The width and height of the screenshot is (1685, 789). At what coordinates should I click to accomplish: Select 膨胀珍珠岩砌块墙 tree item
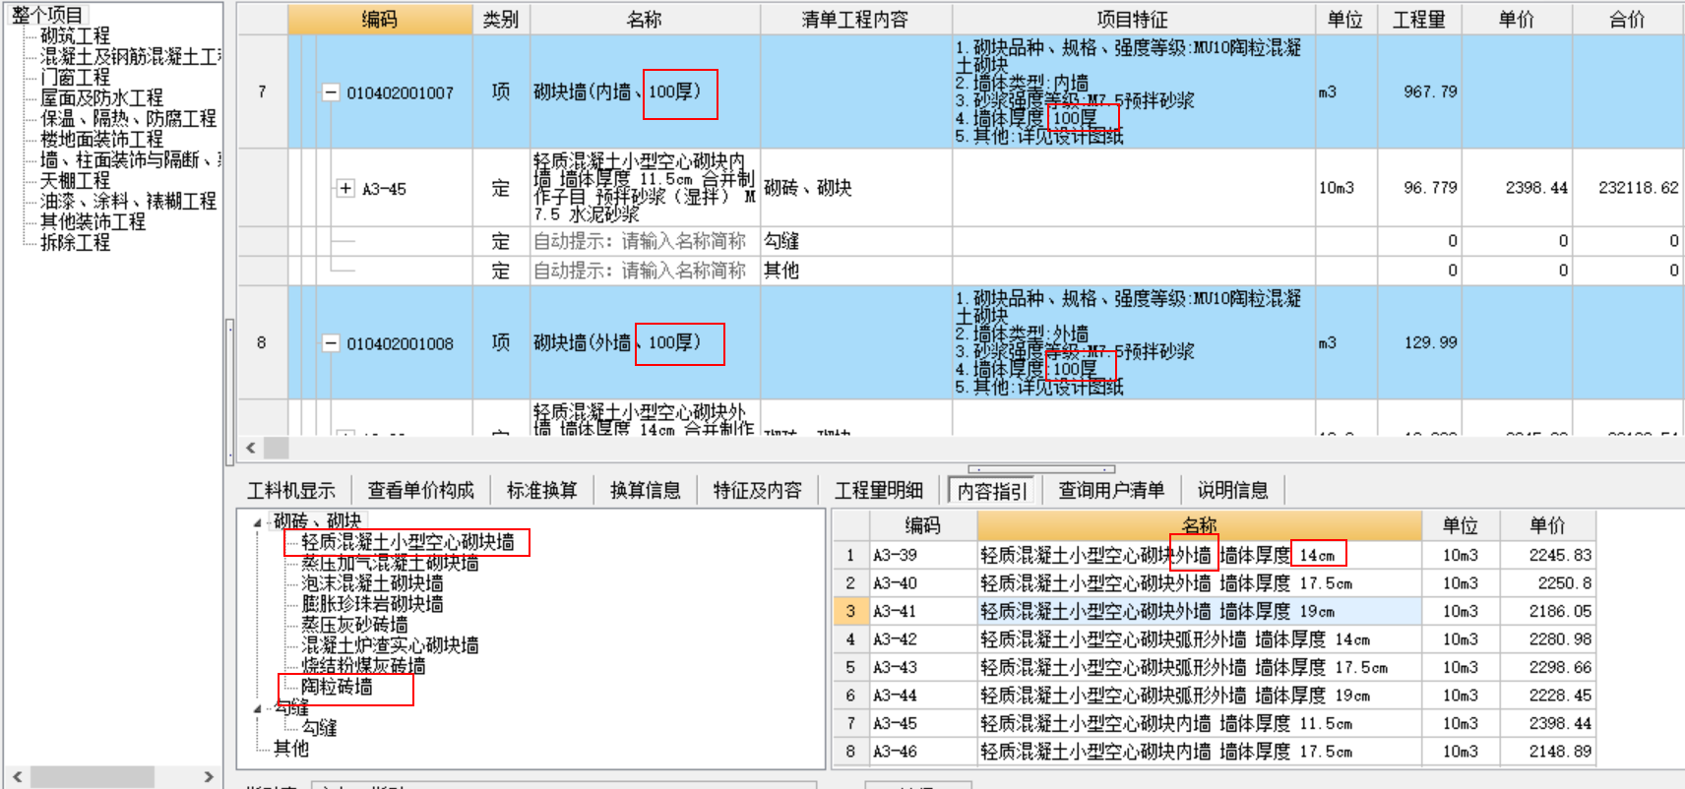pyautogui.click(x=372, y=604)
